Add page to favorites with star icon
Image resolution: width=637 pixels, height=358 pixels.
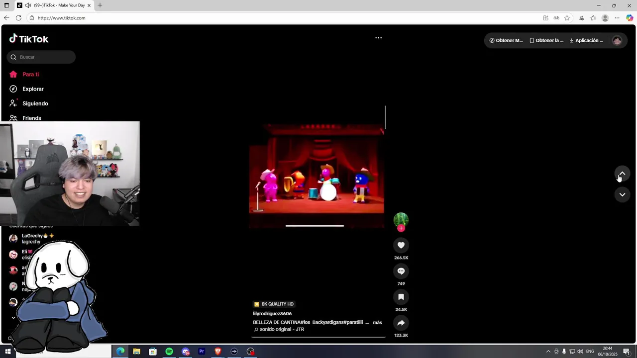tap(567, 18)
